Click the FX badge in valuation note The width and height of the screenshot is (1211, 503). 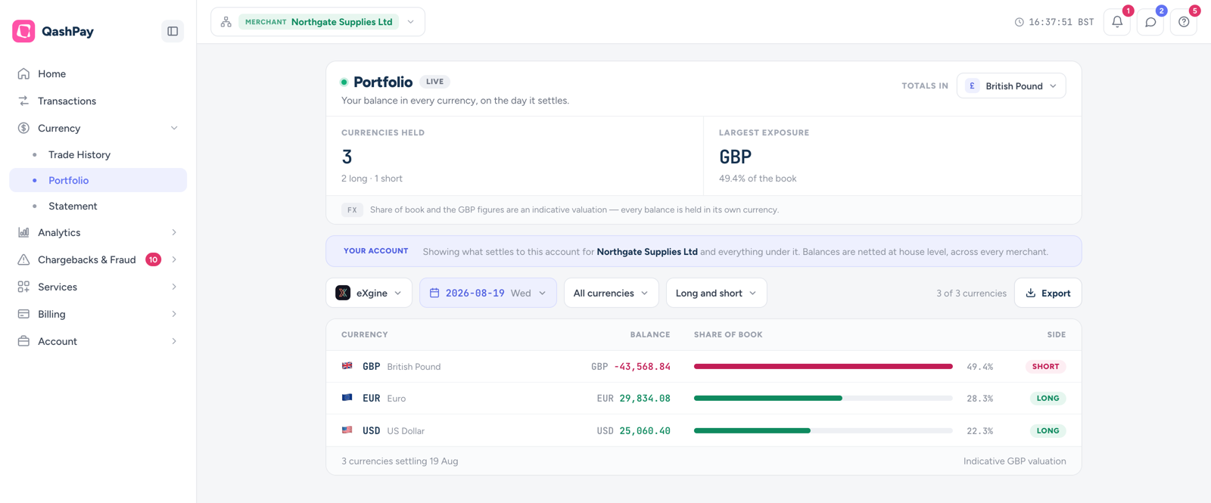[352, 210]
